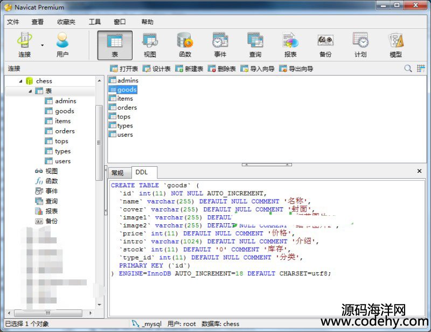Click the 备份 (Backup) toolbar icon

tap(325, 44)
